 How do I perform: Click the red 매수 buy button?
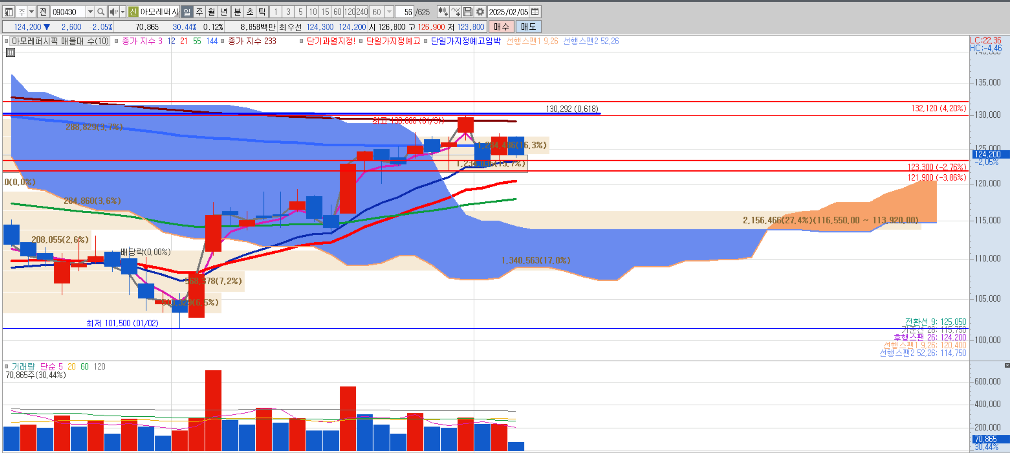(x=501, y=27)
